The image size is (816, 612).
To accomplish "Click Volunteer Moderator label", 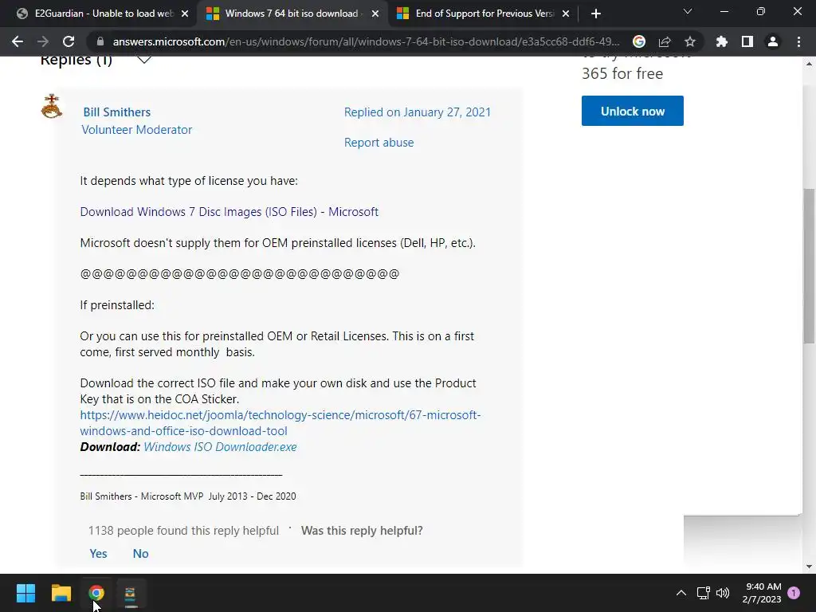I will click(137, 130).
